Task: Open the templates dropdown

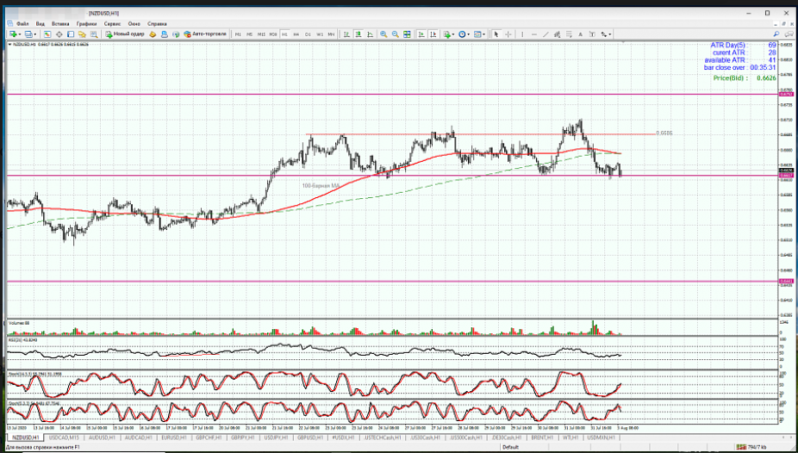Action: (x=479, y=34)
